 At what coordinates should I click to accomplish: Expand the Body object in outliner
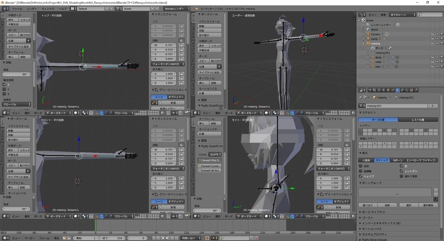coord(368,57)
